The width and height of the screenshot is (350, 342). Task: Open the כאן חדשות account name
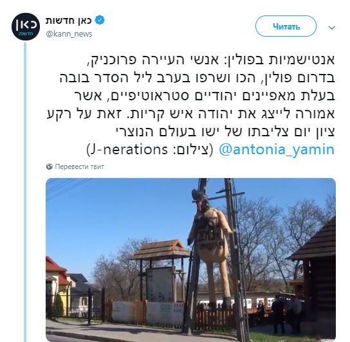69,21
